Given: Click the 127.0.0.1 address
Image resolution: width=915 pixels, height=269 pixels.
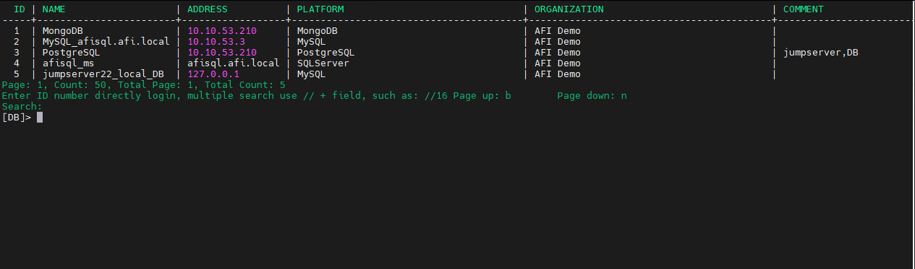Looking at the screenshot, I should click(213, 74).
